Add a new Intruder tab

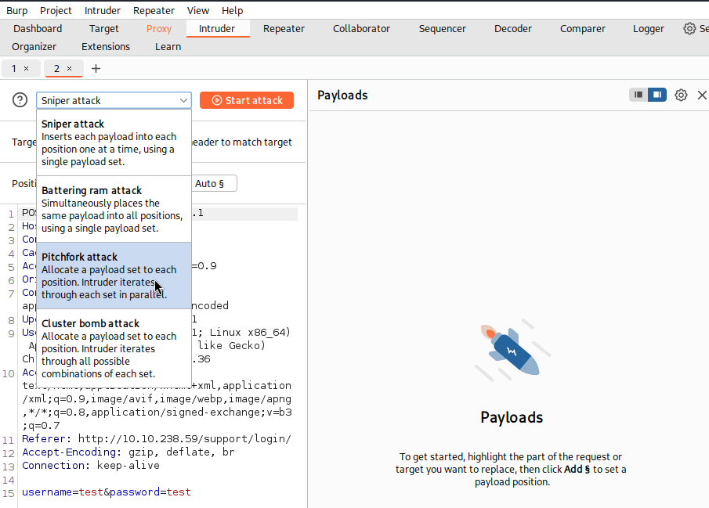pos(96,69)
